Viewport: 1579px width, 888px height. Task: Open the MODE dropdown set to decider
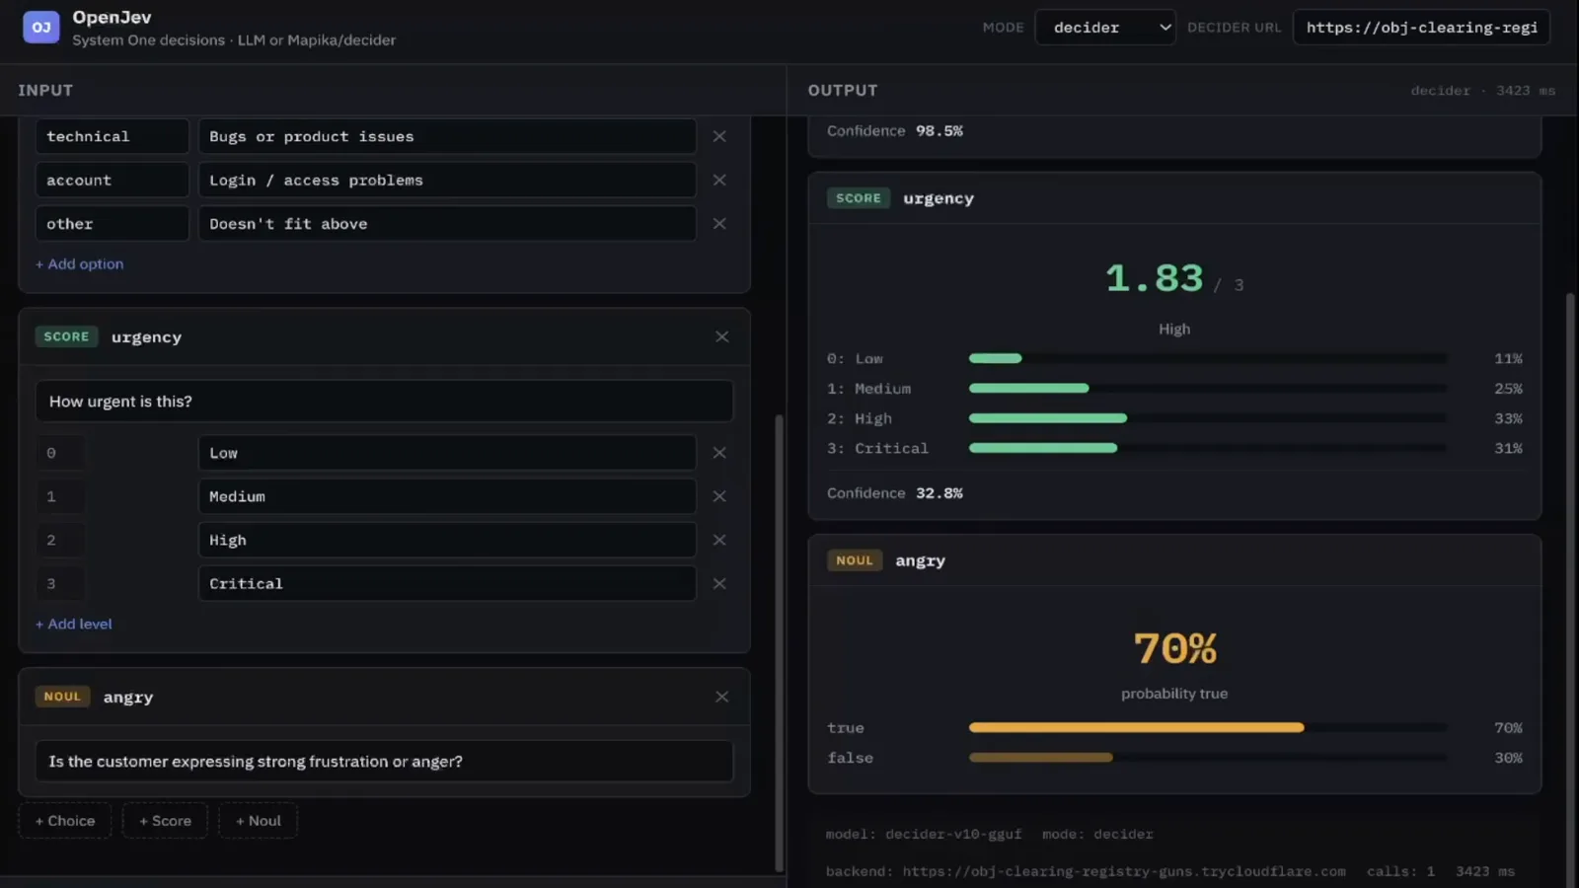[x=1105, y=28]
